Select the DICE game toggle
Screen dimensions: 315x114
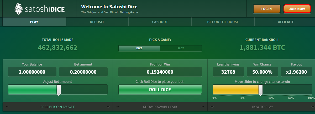pos(139,48)
